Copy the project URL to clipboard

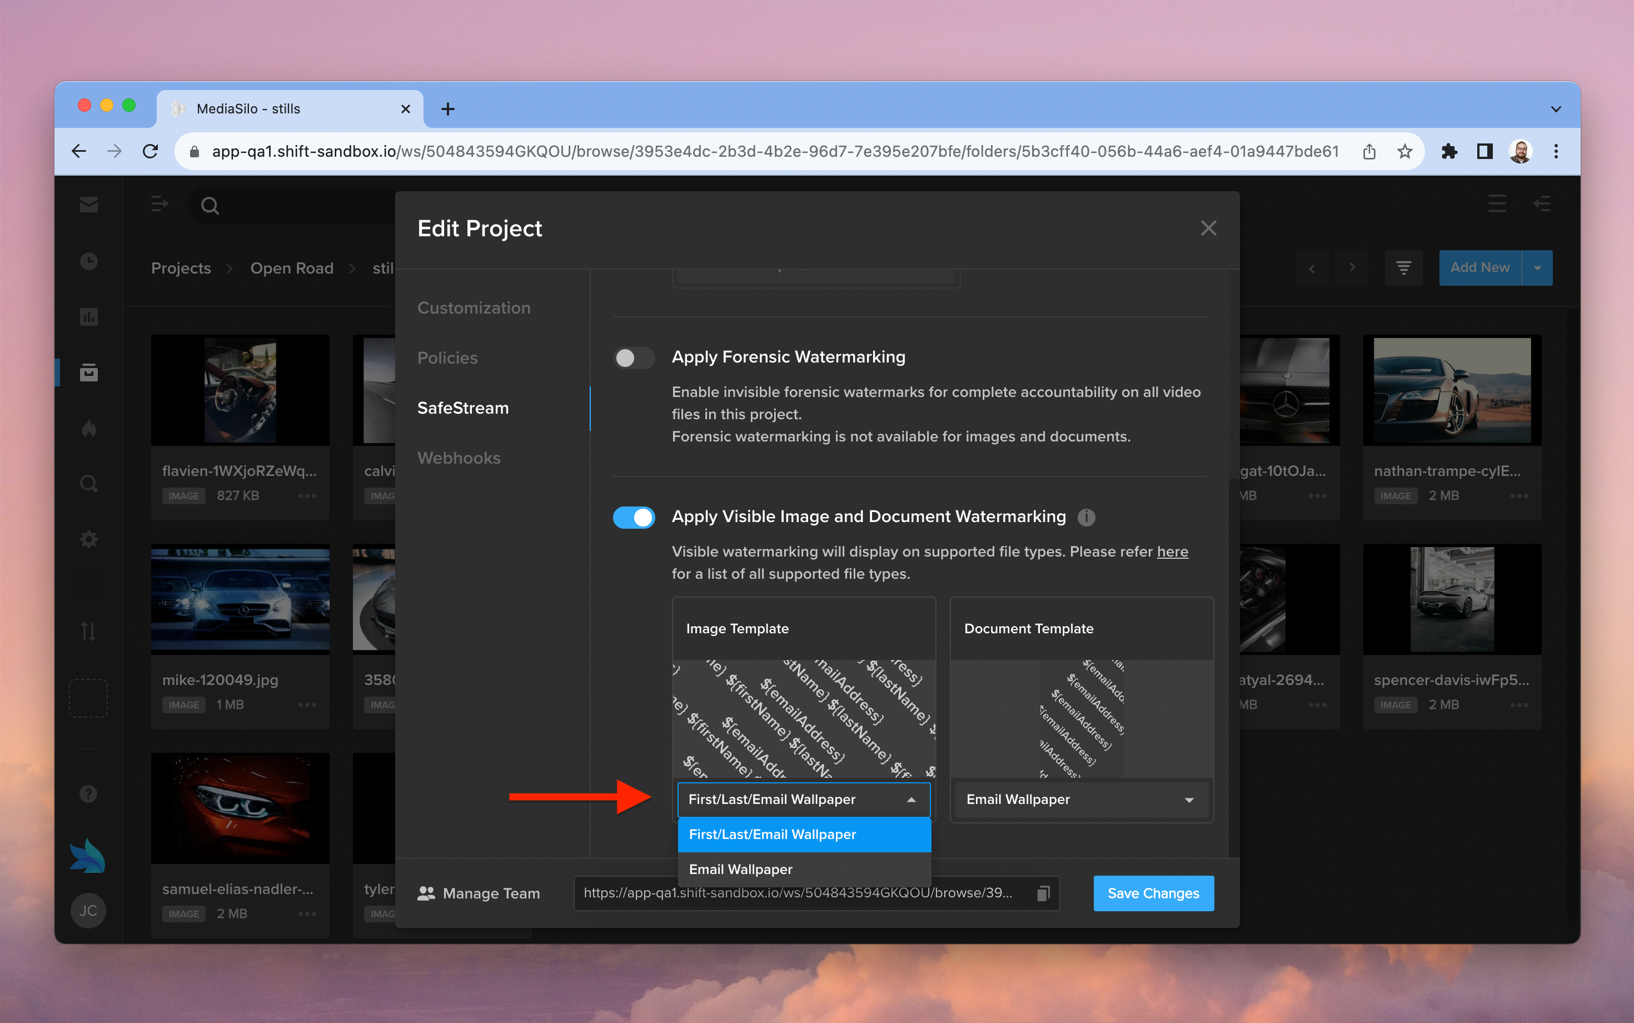pyautogui.click(x=1043, y=894)
